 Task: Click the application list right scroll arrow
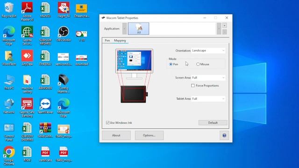pyautogui.click(x=219, y=28)
